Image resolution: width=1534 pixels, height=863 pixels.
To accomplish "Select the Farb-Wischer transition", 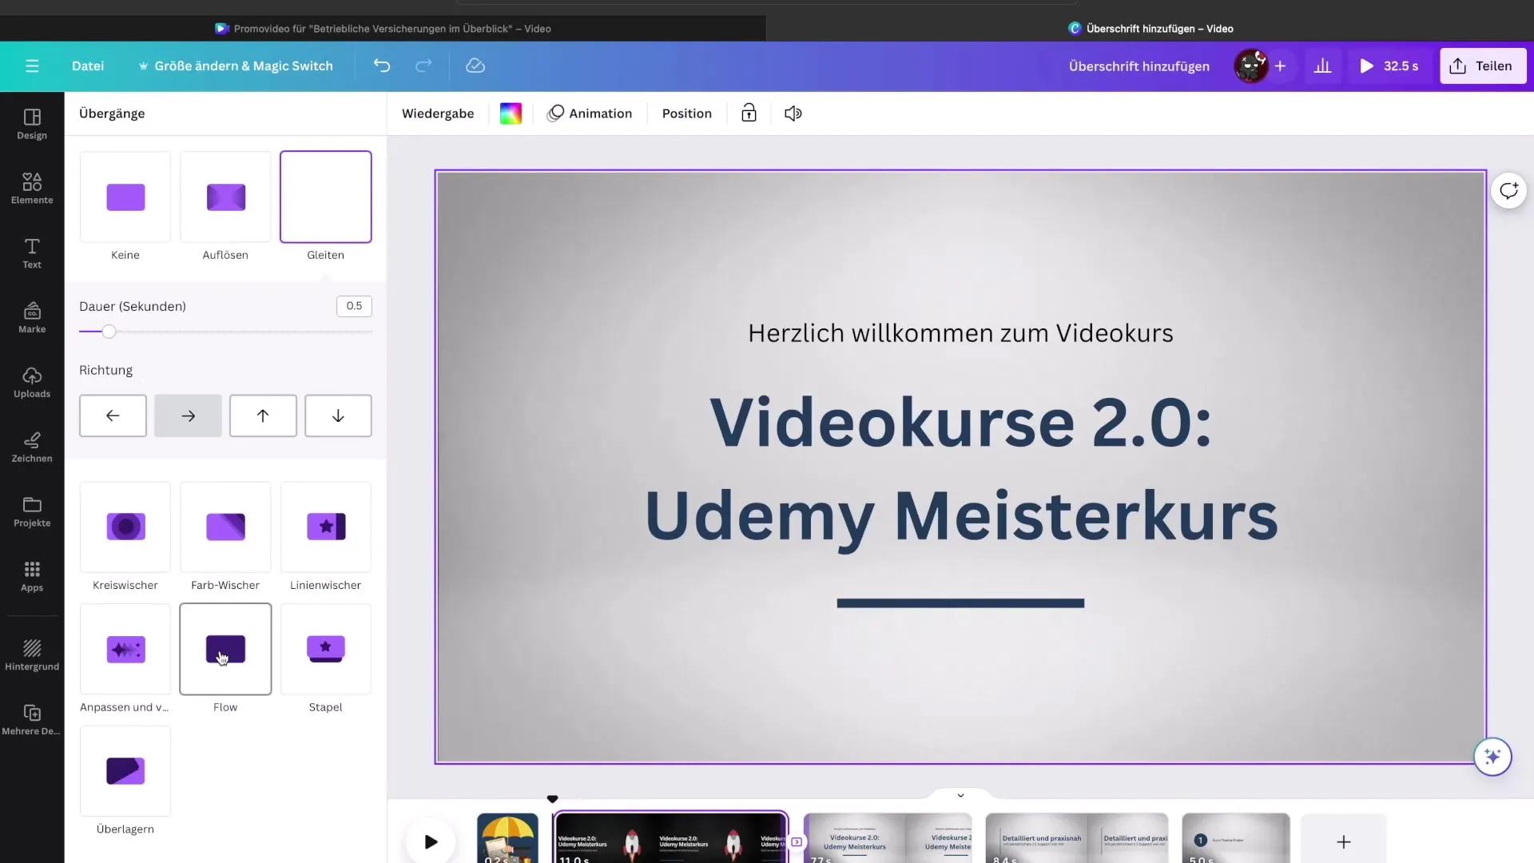I will click(x=225, y=527).
